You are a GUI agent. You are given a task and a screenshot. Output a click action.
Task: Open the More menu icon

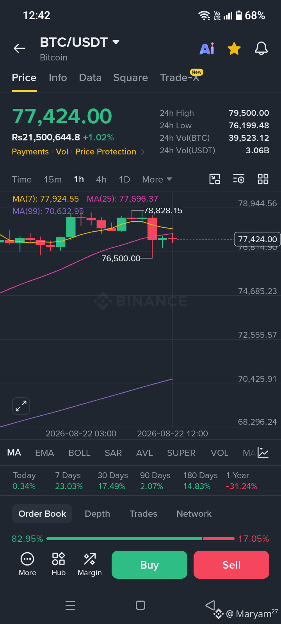[x=27, y=564]
